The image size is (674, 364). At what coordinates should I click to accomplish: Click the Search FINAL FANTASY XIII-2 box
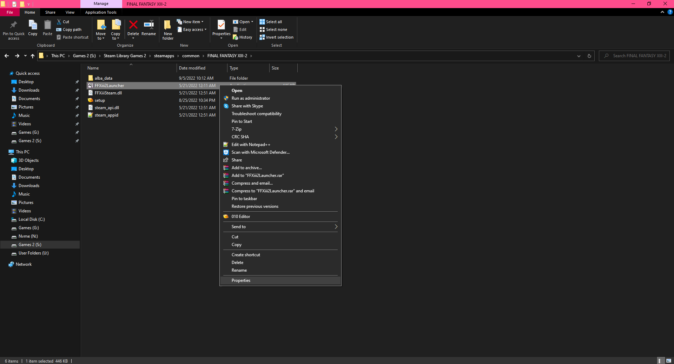pos(634,56)
